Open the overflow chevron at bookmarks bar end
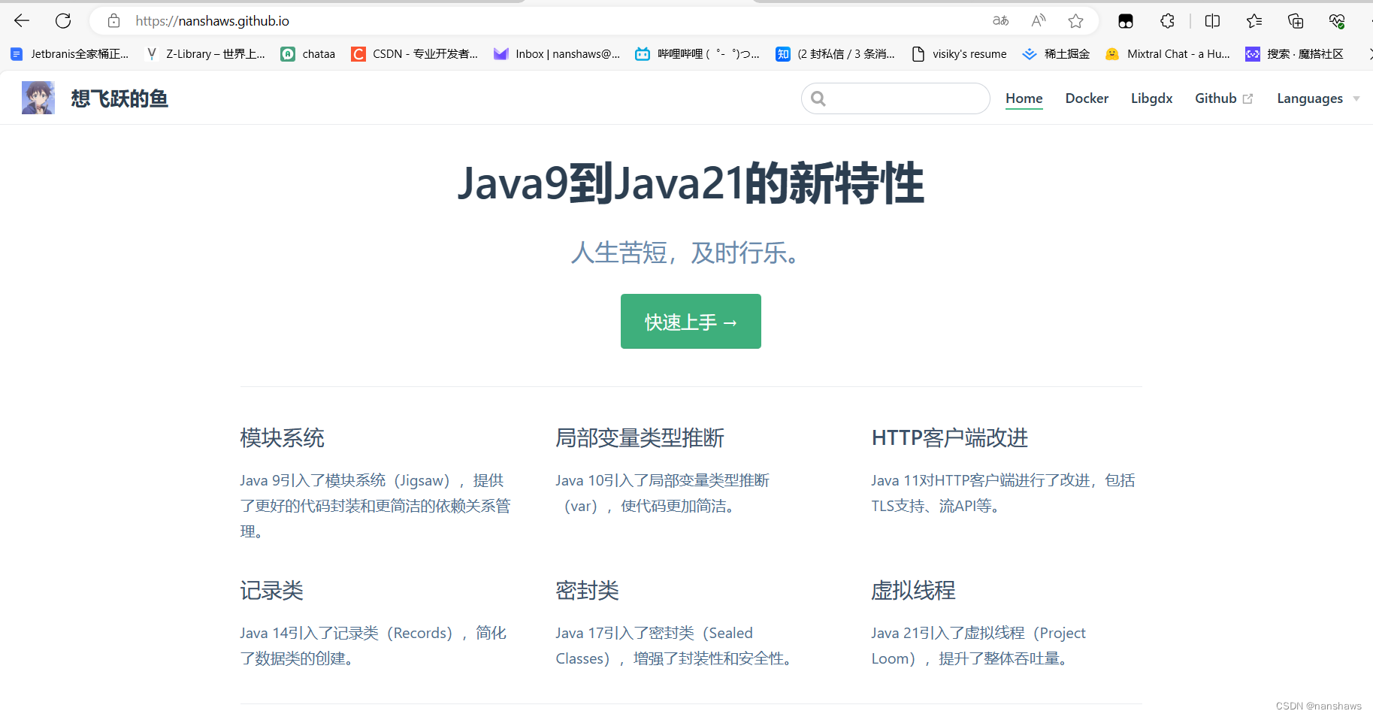Viewport: 1373px width, 717px height. click(x=1369, y=53)
